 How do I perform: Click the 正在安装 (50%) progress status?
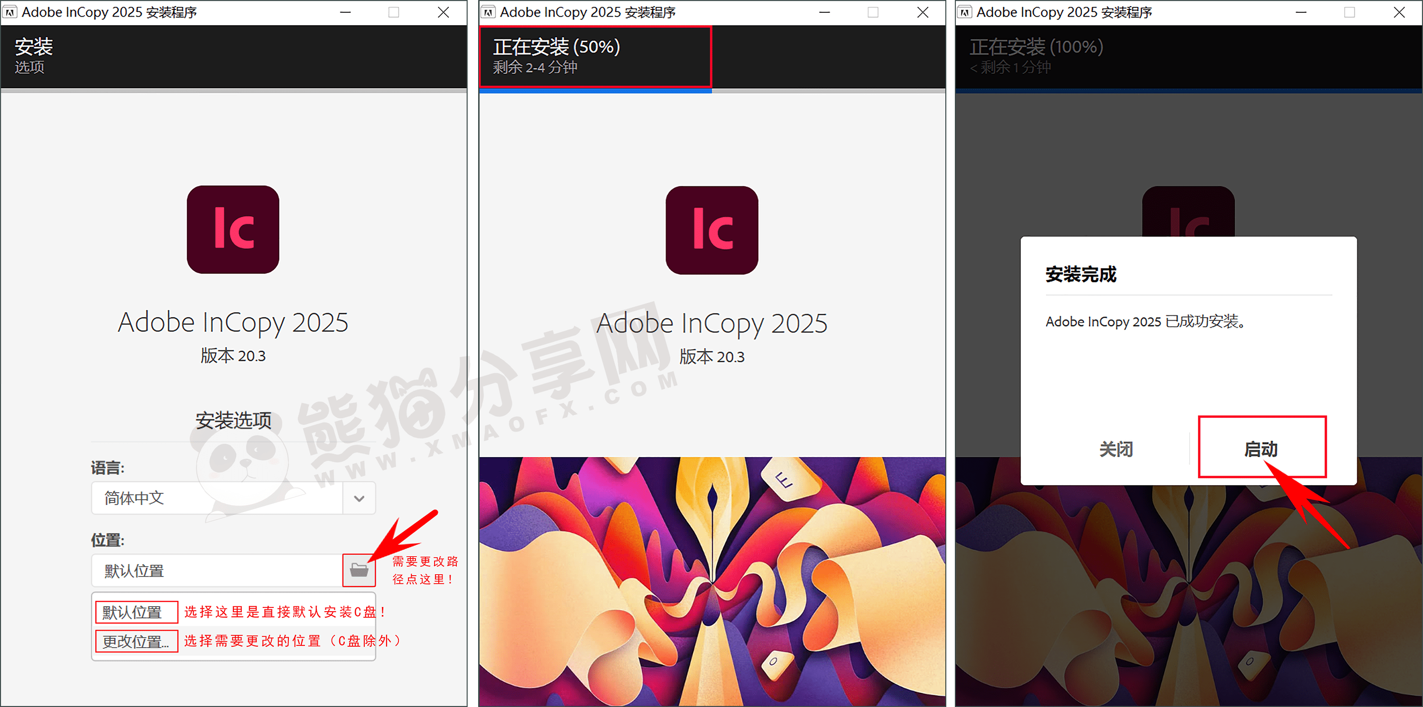557,47
